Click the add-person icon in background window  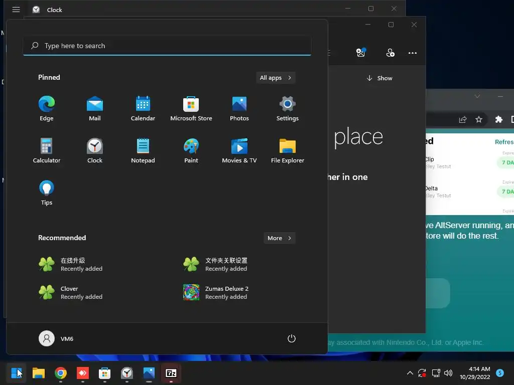[390, 53]
